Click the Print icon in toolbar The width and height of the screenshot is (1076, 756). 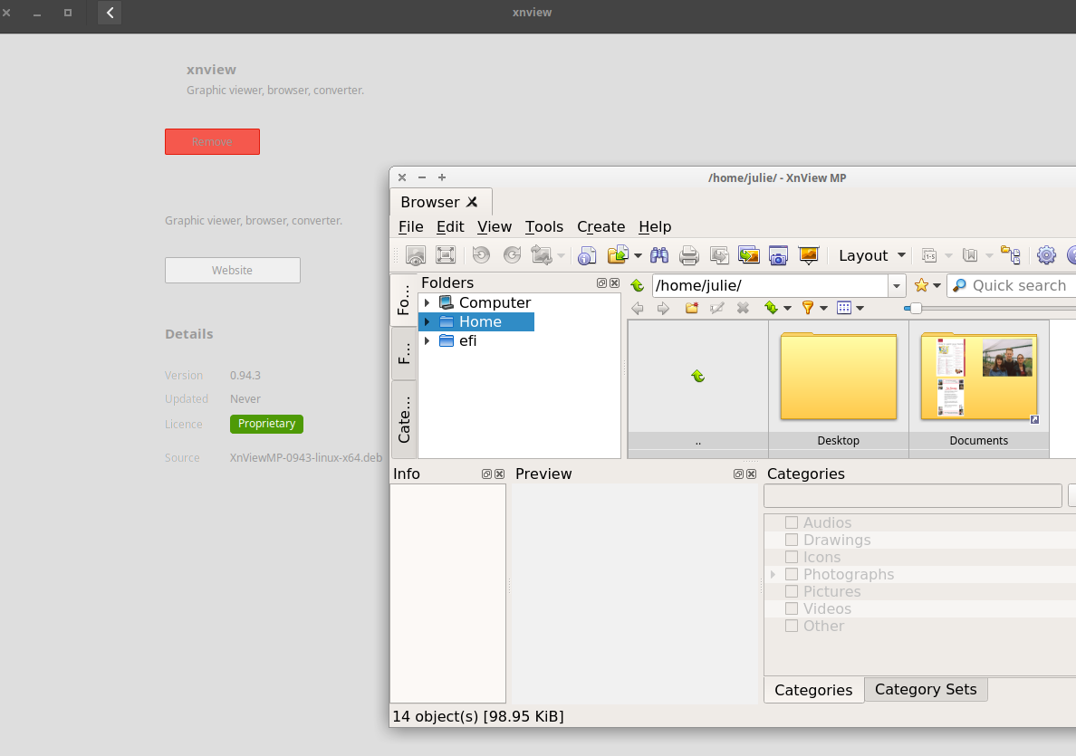[689, 255]
